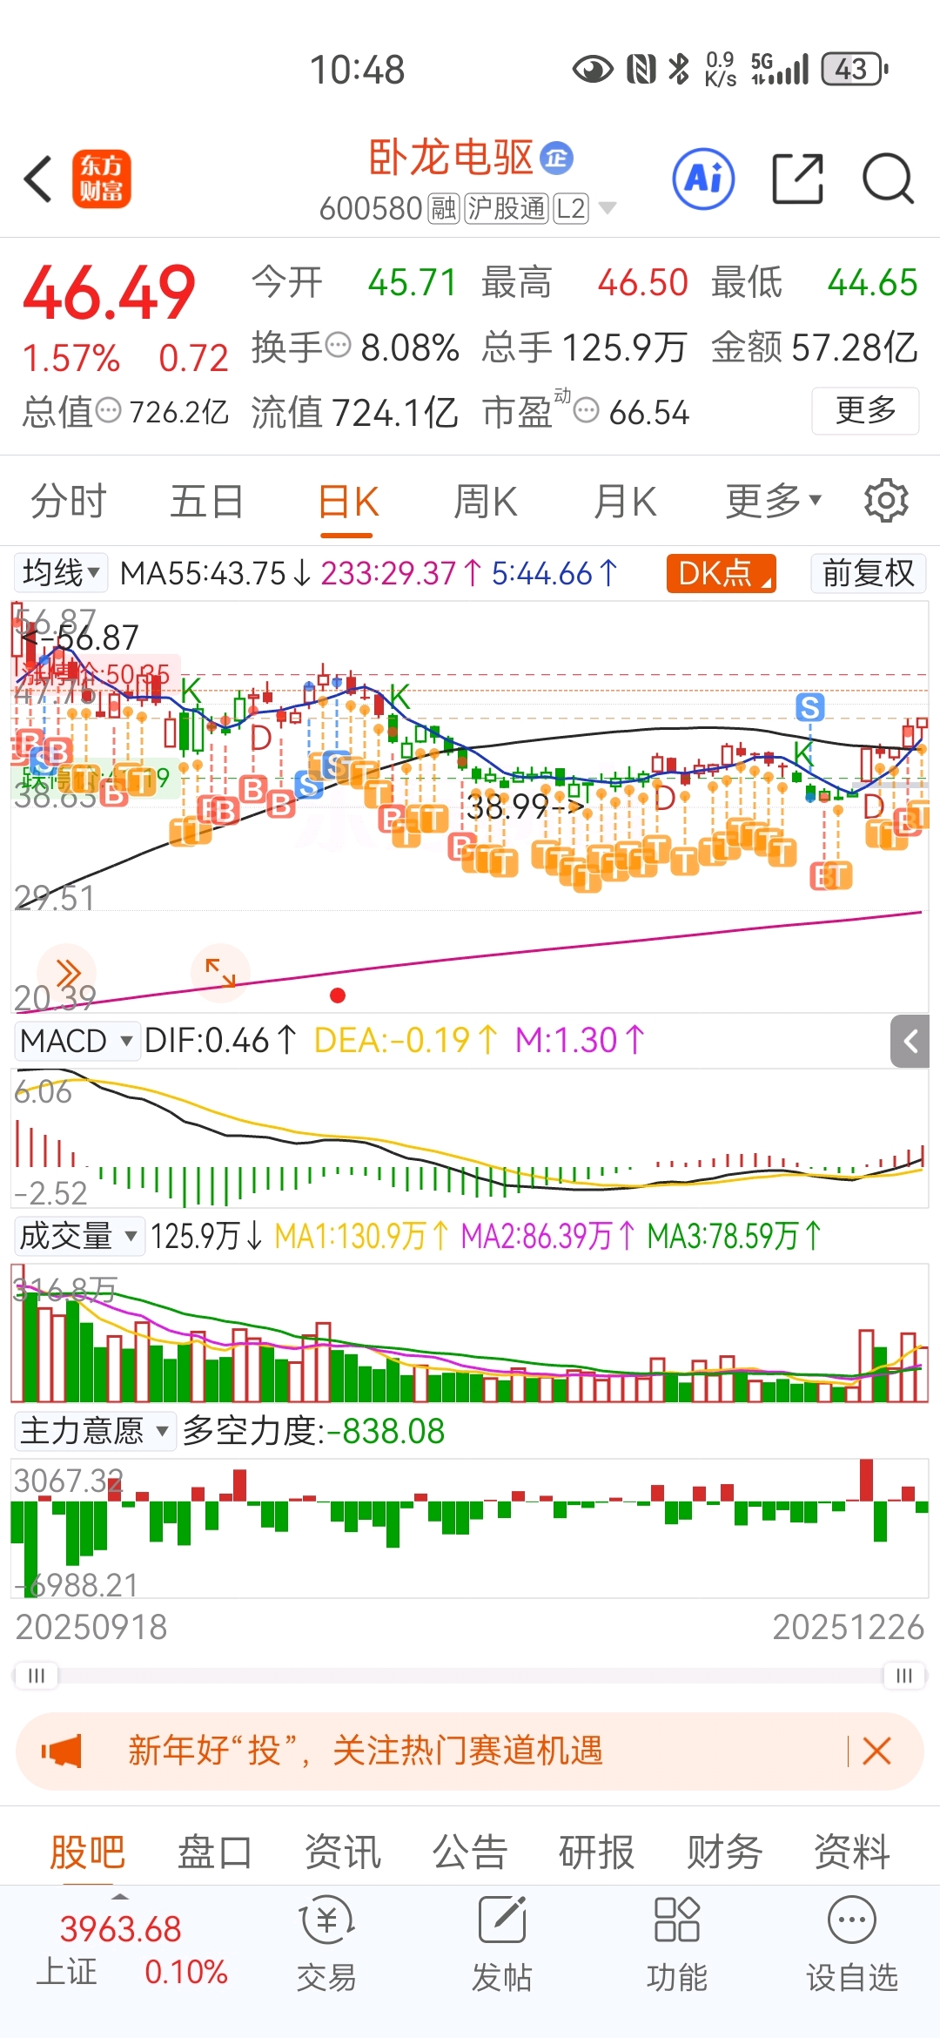This screenshot has width=940, height=2038.
Task: Expand the stock code dropdown arrow
Action: click(x=608, y=208)
